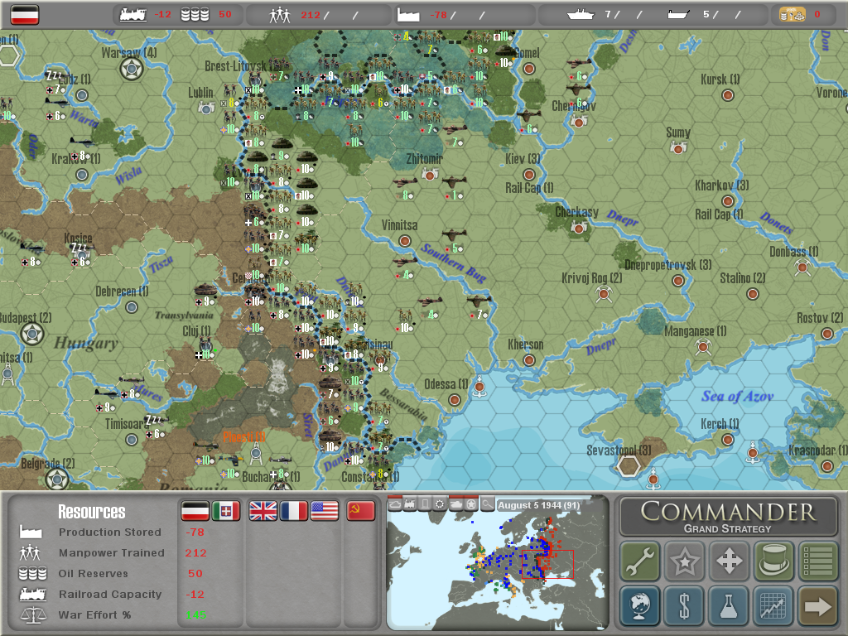This screenshot has width=848, height=636.
Task: Select the British flag in the Resources panel
Action: click(263, 510)
